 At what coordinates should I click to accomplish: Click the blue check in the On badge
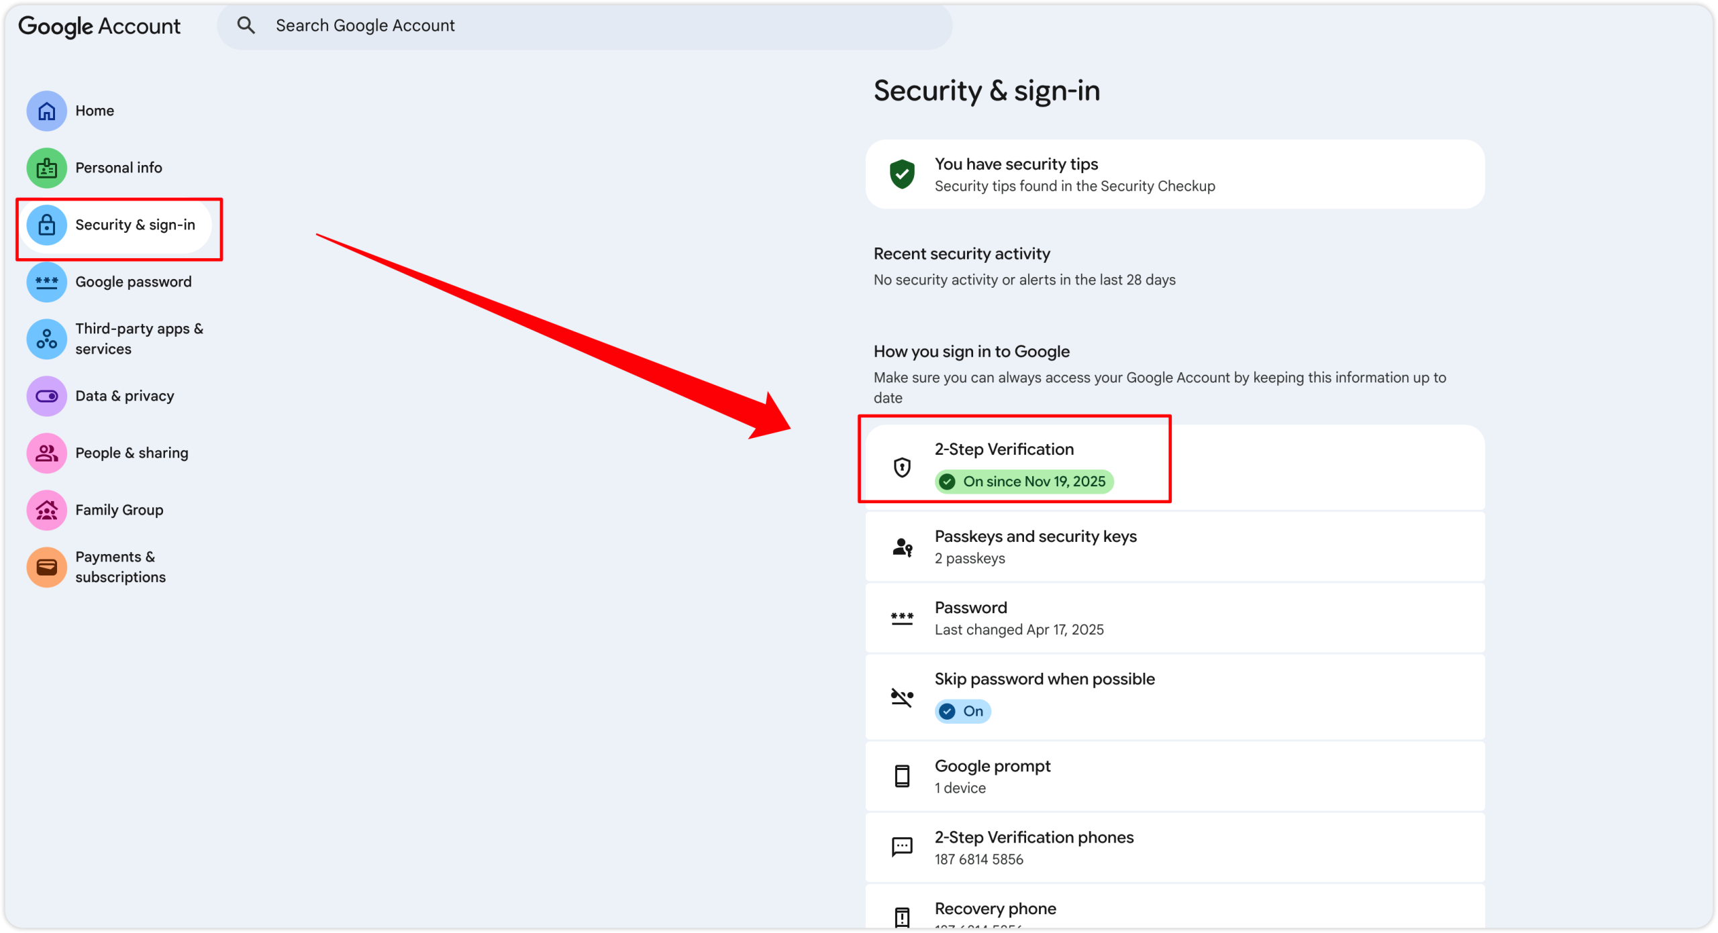[947, 711]
